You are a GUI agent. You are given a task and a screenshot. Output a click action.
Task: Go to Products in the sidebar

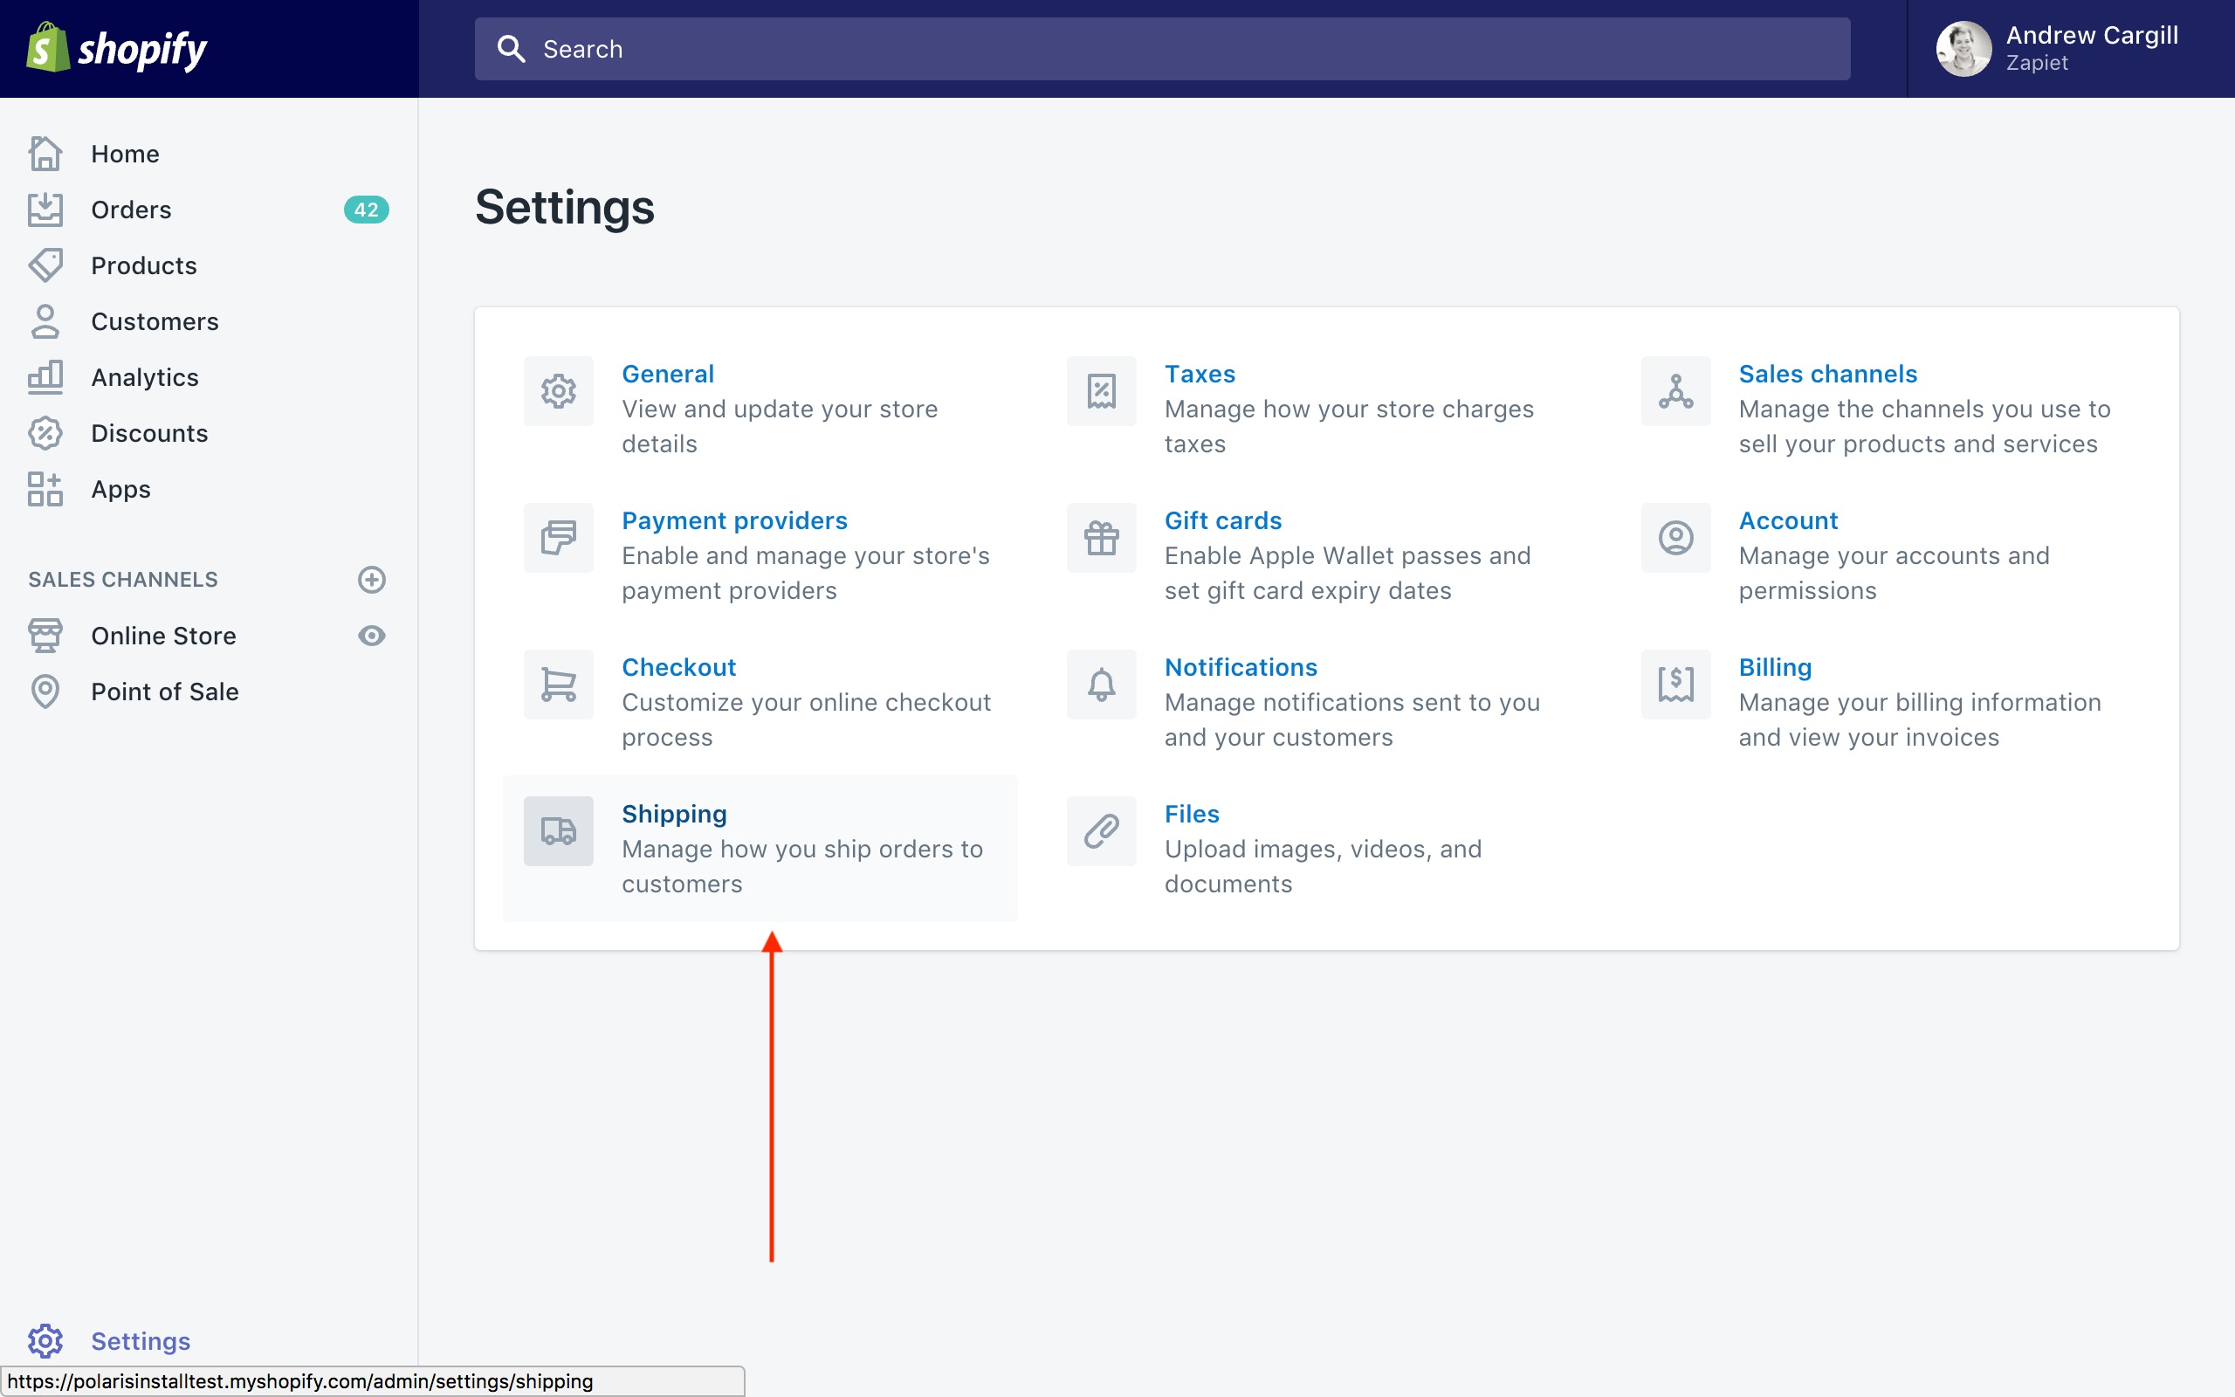pyautogui.click(x=144, y=266)
